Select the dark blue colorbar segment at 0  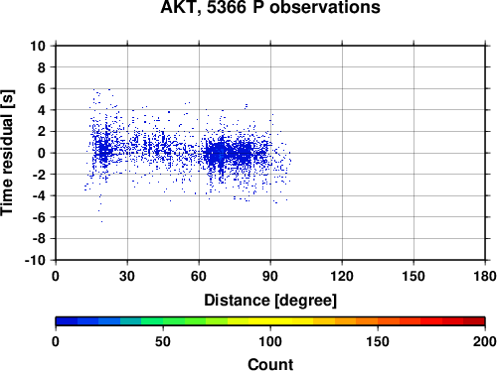[x=67, y=321]
